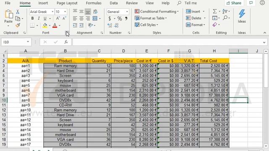Expand the formula bar chevron

point(264,42)
